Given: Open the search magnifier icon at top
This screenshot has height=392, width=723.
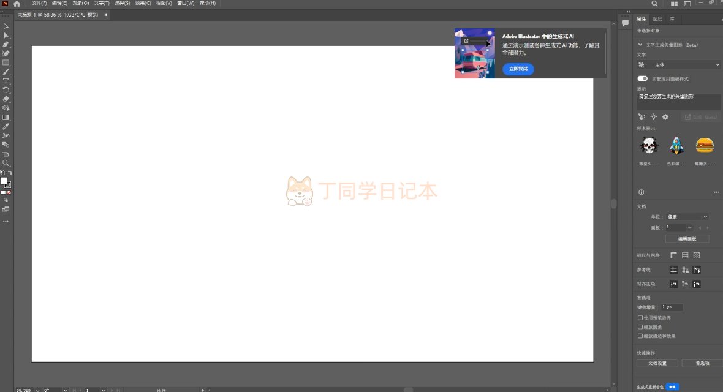Looking at the screenshot, I should pos(654,4).
